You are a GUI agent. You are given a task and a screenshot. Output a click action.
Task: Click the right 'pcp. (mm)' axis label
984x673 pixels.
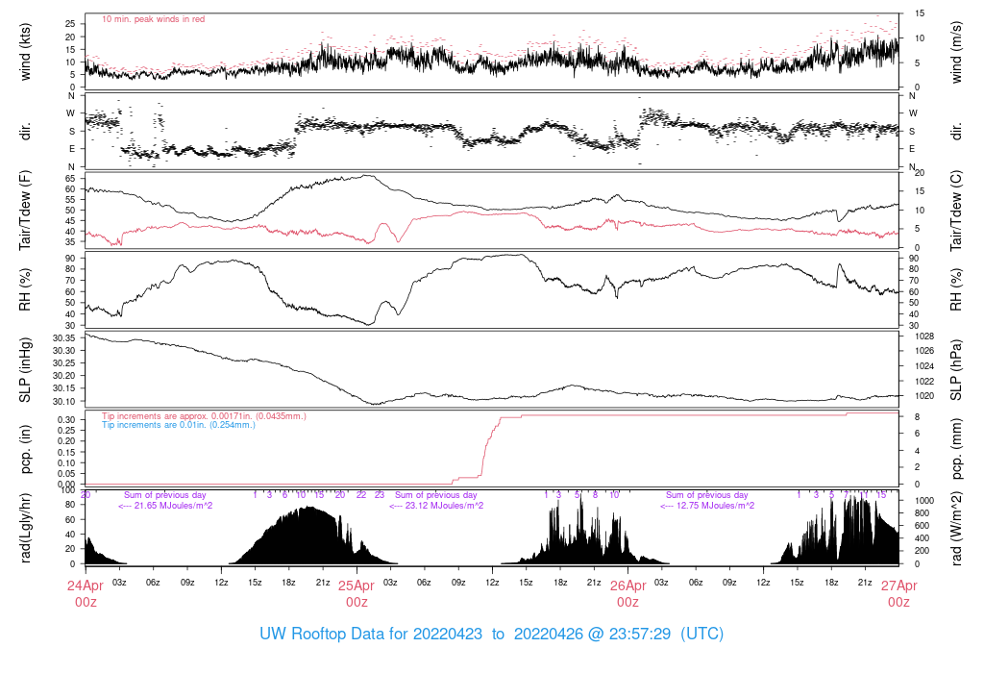[956, 448]
